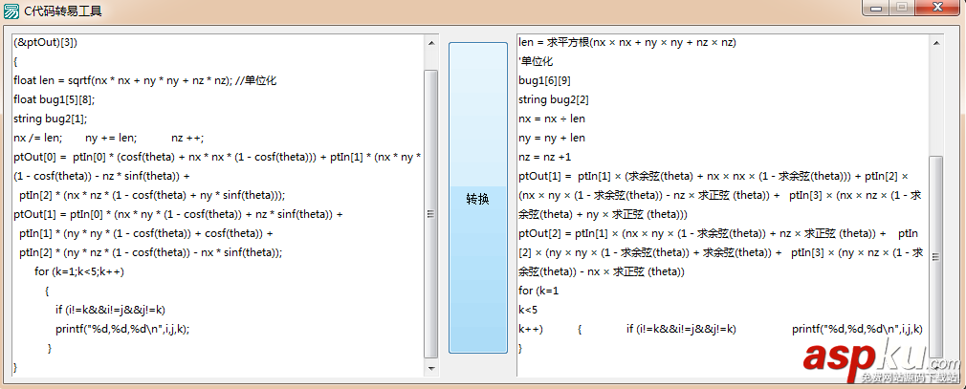Maximize the C代码转易工具 window
This screenshot has height=389, width=966.
[x=901, y=8]
